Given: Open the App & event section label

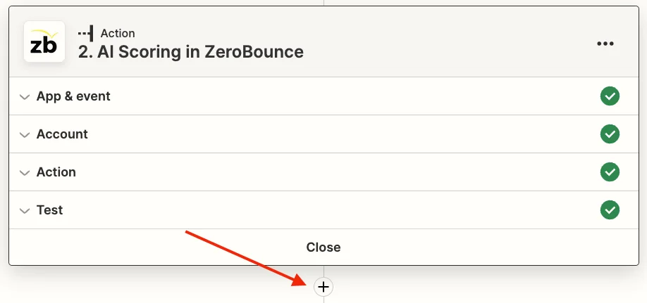Looking at the screenshot, I should click(x=73, y=96).
